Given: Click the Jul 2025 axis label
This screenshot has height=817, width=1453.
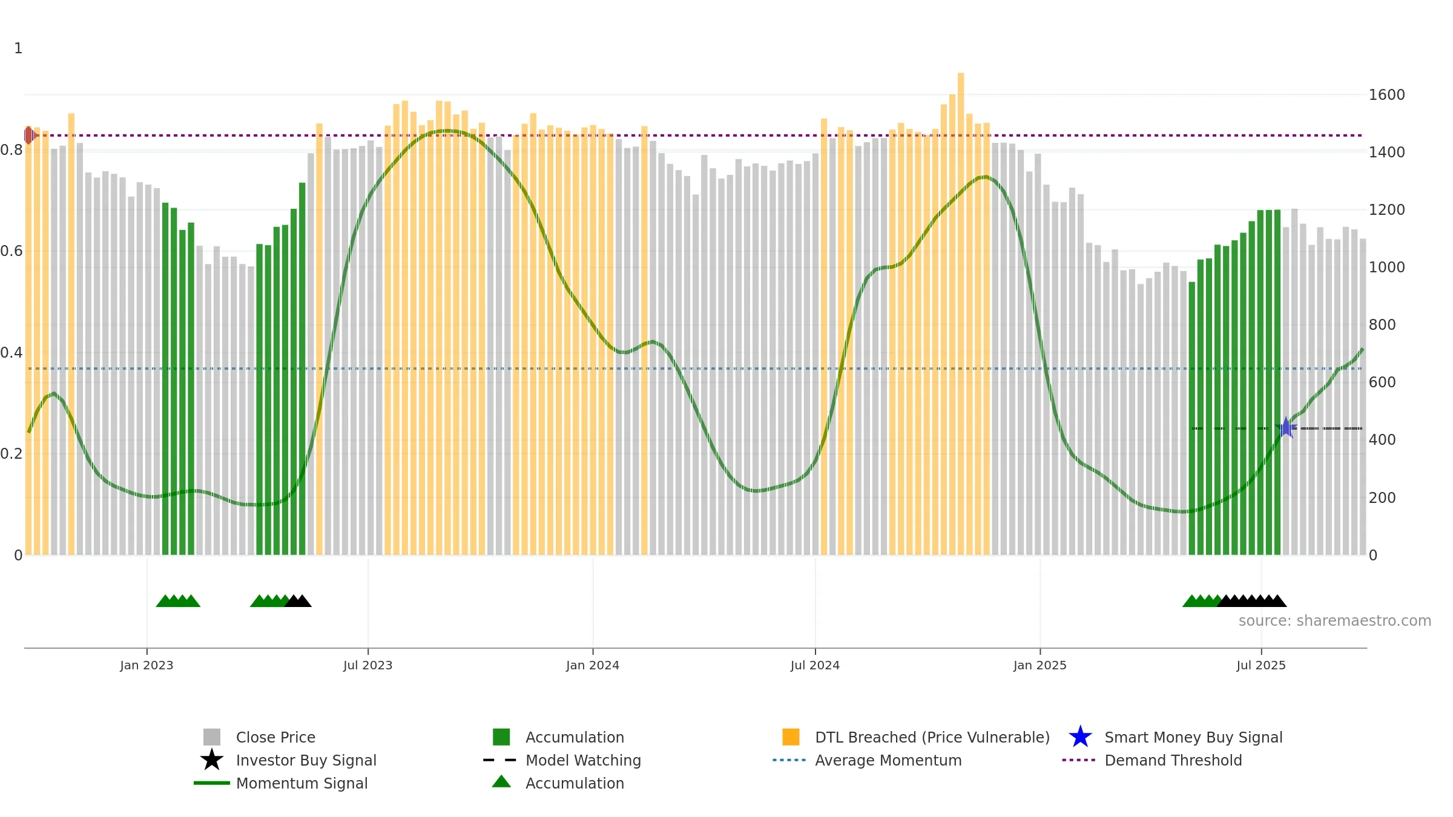Looking at the screenshot, I should pyautogui.click(x=1261, y=665).
